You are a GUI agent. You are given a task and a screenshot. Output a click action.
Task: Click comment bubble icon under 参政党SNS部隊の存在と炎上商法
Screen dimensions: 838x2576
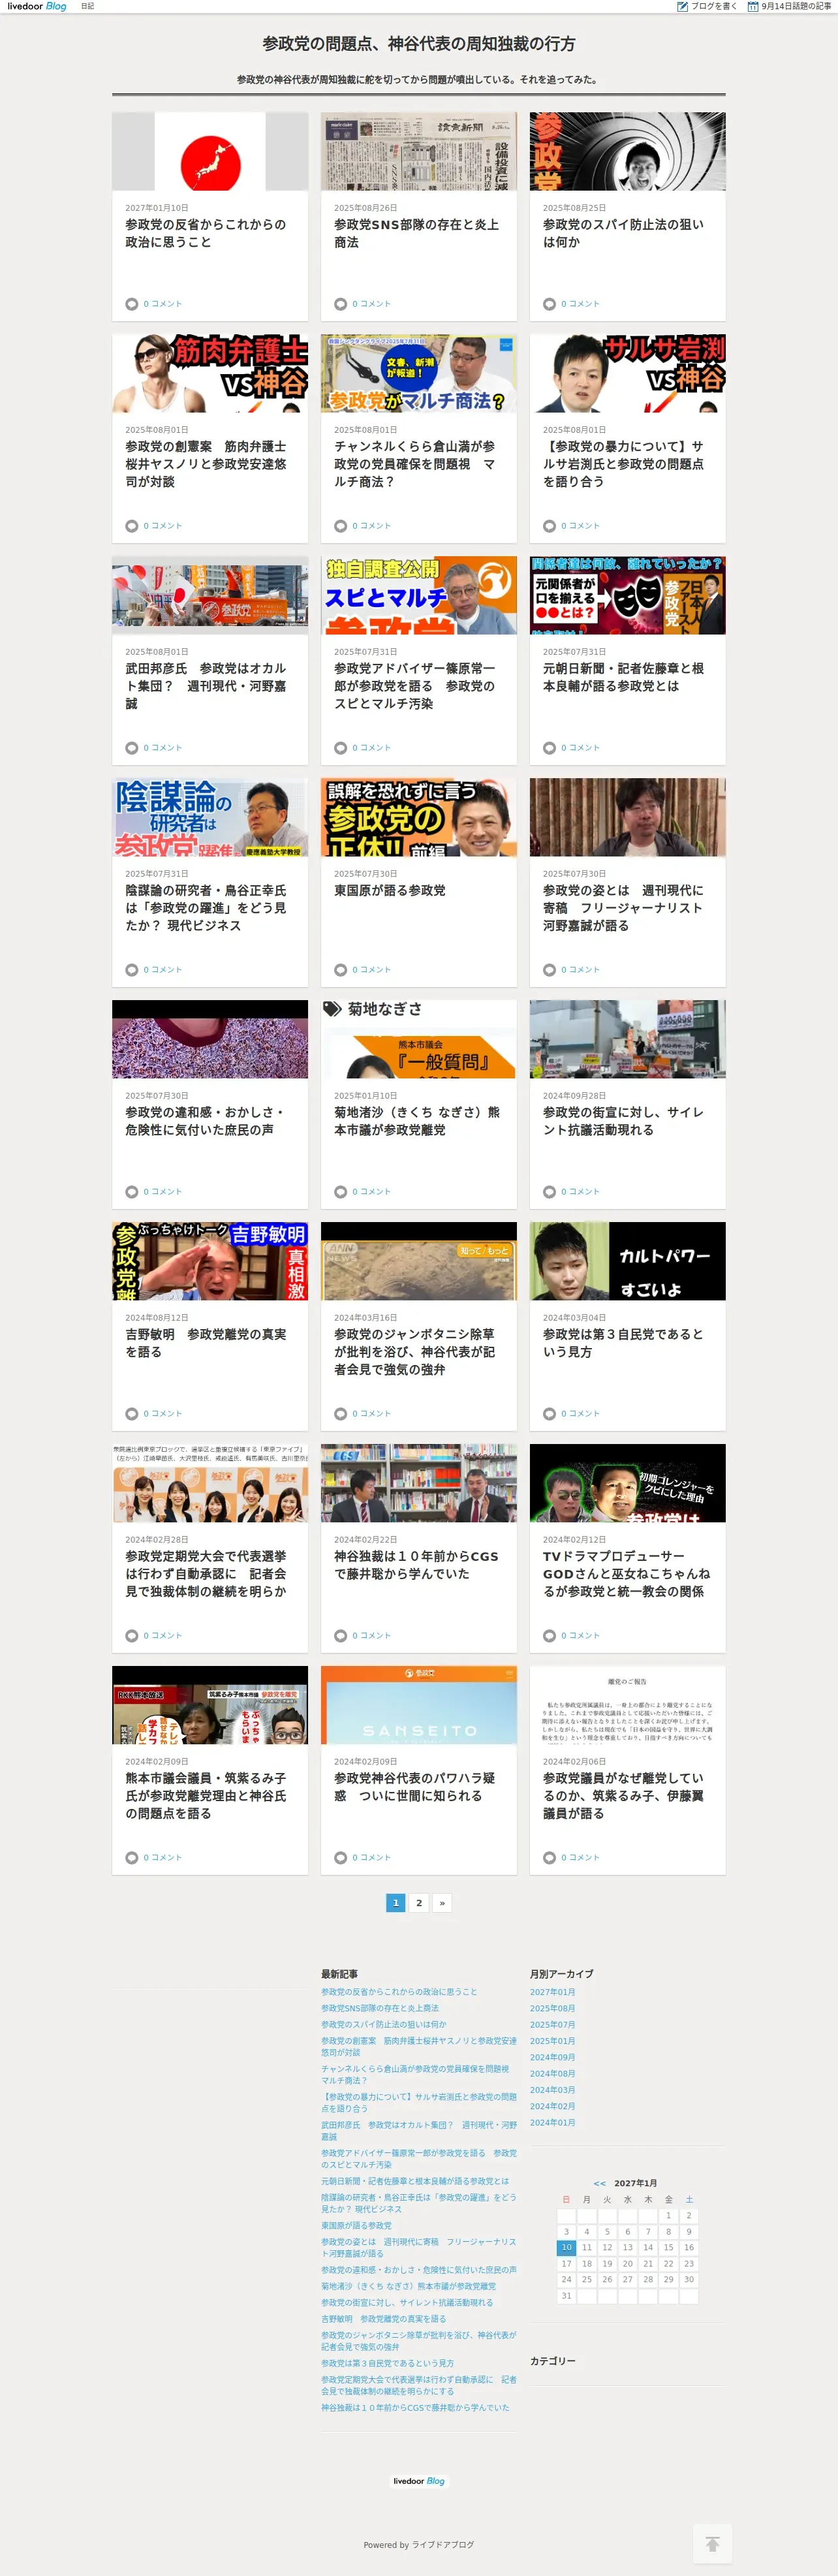click(340, 304)
